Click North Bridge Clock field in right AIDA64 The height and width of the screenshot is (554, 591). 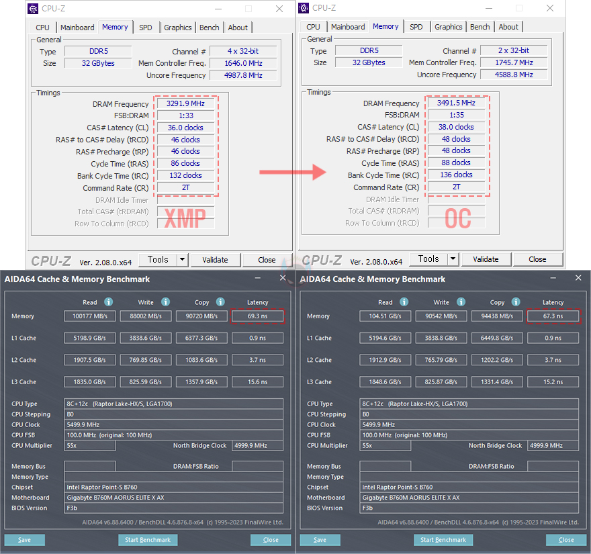pyautogui.click(x=553, y=445)
